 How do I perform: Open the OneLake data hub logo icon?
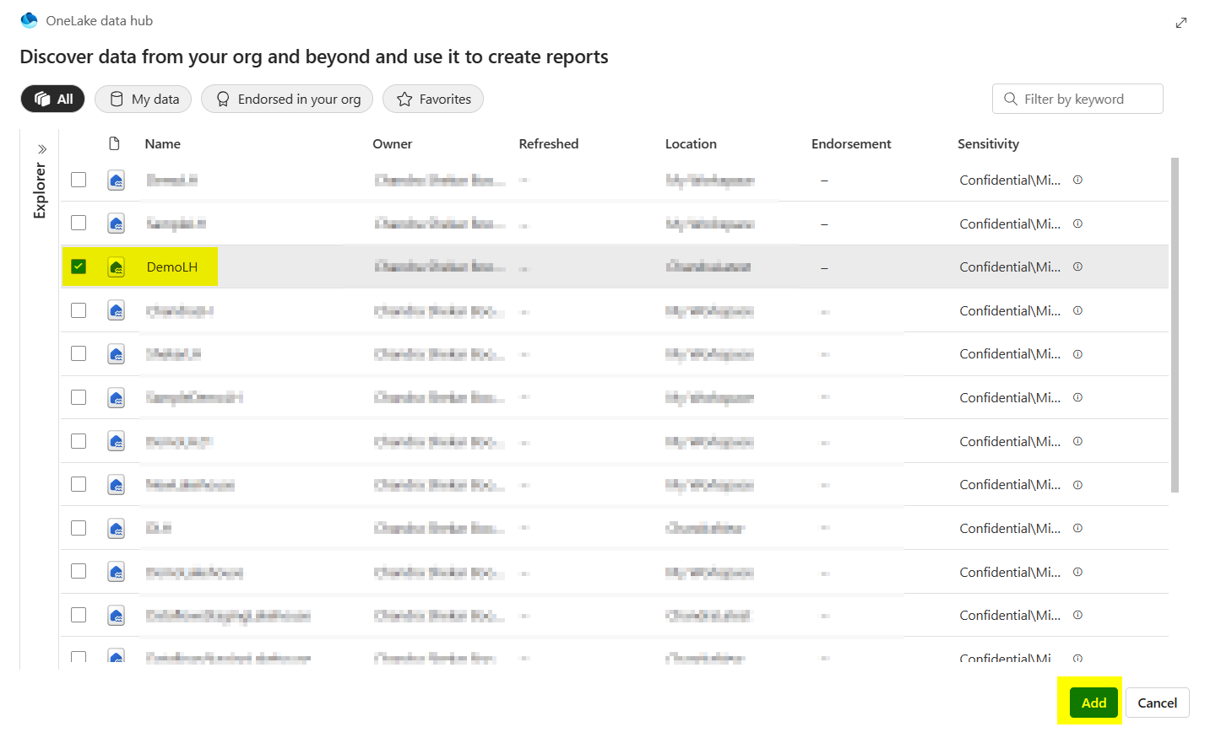31,21
